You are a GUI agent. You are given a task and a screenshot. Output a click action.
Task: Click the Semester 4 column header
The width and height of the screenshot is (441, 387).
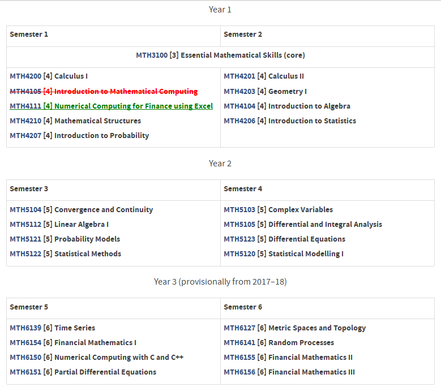point(243,189)
